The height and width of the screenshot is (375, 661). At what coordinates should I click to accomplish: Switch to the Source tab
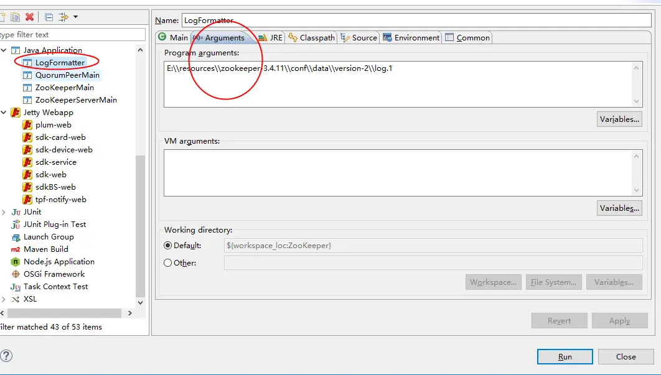tap(359, 37)
